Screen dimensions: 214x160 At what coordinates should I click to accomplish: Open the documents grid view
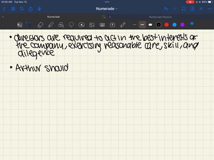click(x=13, y=9)
